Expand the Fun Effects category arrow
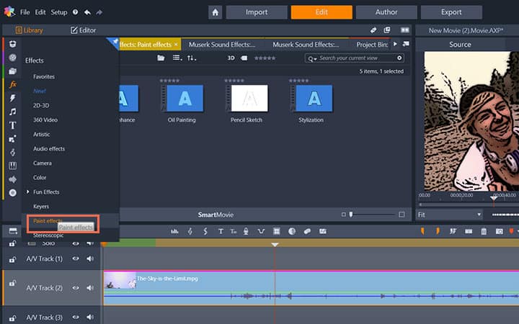Screen dimensions: 519x324 click(28, 192)
